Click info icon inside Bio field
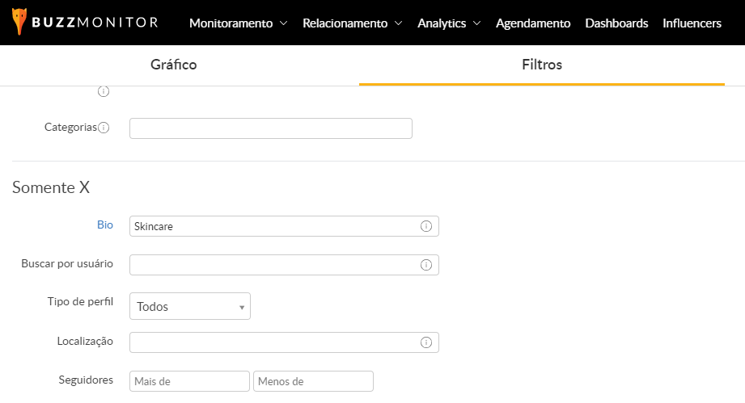Image resolution: width=745 pixels, height=403 pixels. pyautogui.click(x=426, y=226)
